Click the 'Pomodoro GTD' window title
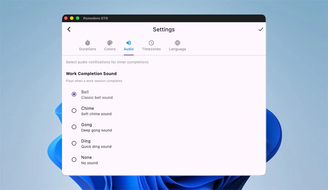The width and height of the screenshot is (328, 190). click(96, 18)
